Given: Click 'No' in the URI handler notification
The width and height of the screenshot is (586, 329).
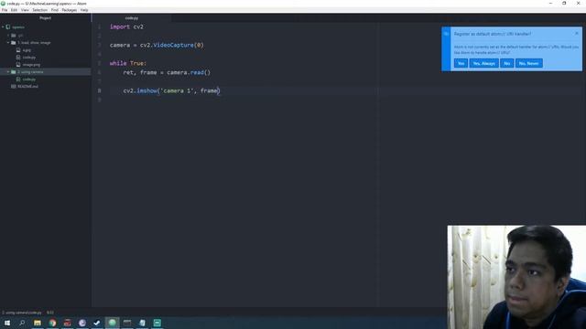Looking at the screenshot, I should 506,63.
